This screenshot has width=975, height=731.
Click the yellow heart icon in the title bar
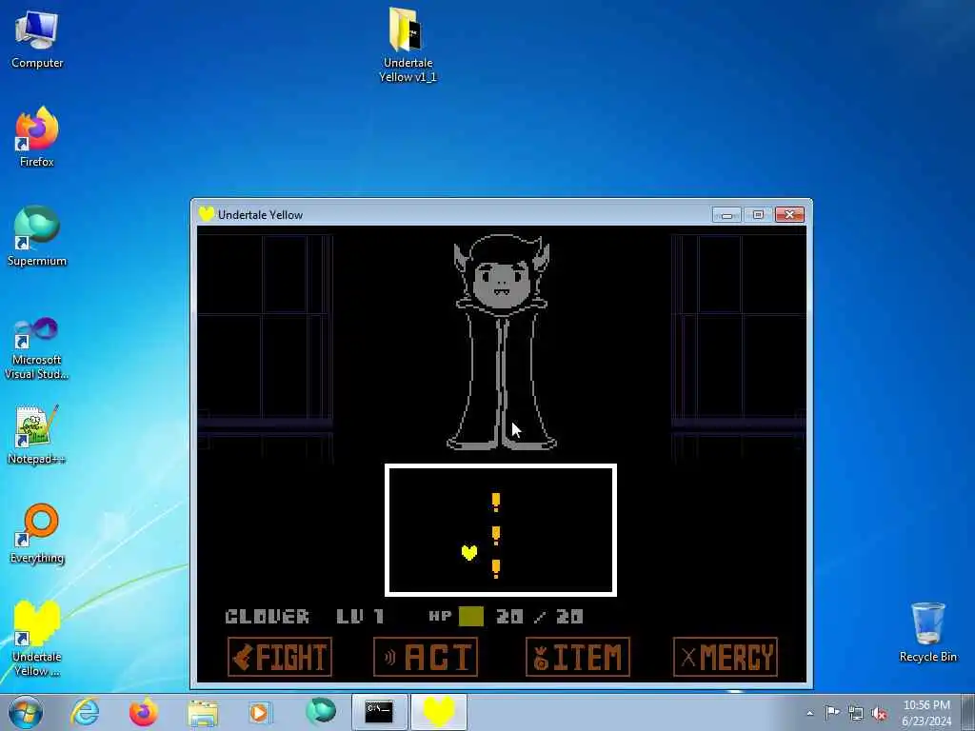(207, 214)
